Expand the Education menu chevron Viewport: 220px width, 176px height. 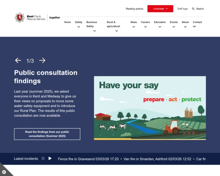[160, 27]
